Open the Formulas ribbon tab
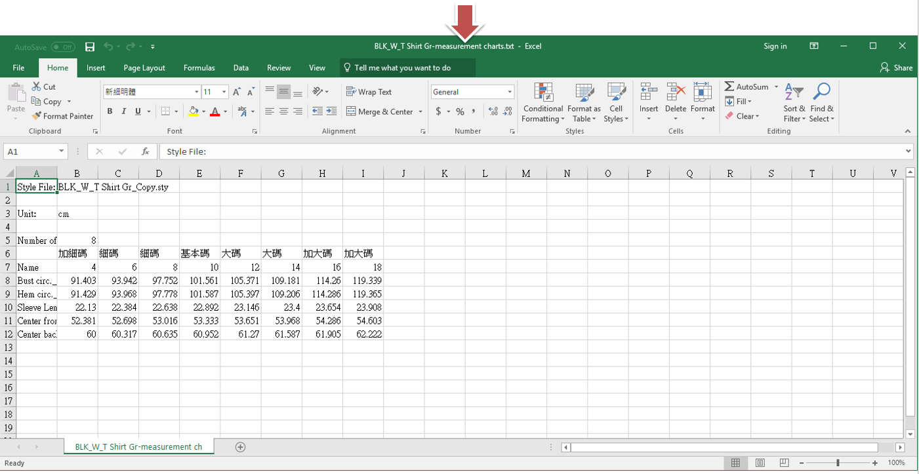 click(199, 68)
